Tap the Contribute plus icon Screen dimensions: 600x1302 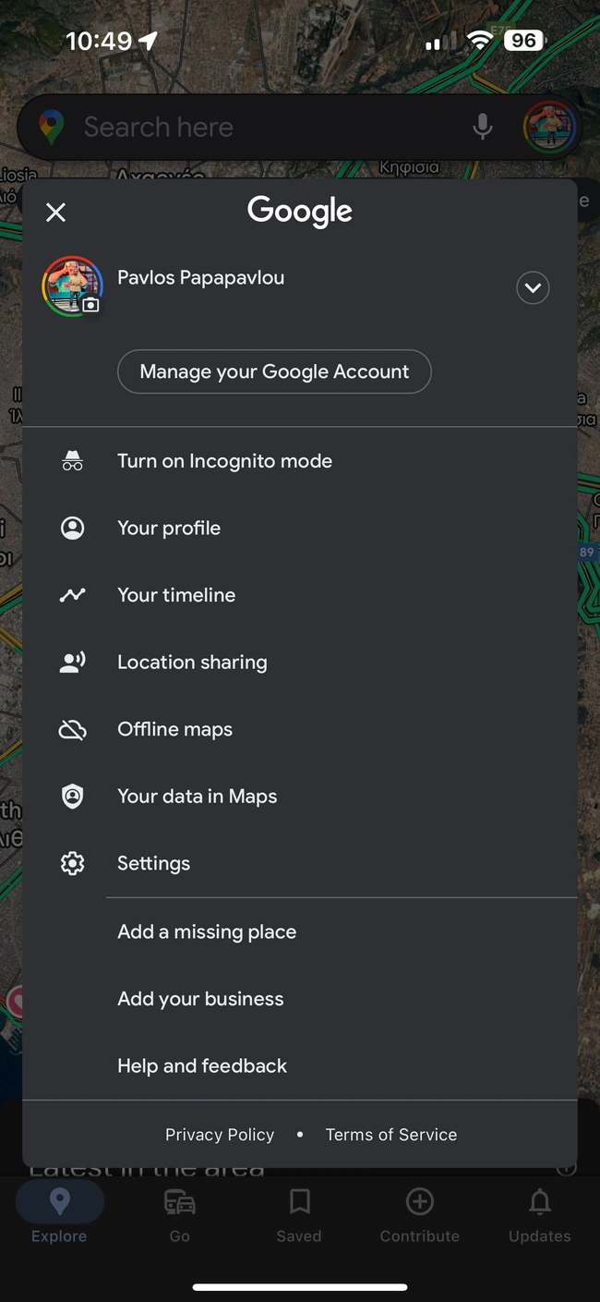pos(419,1201)
